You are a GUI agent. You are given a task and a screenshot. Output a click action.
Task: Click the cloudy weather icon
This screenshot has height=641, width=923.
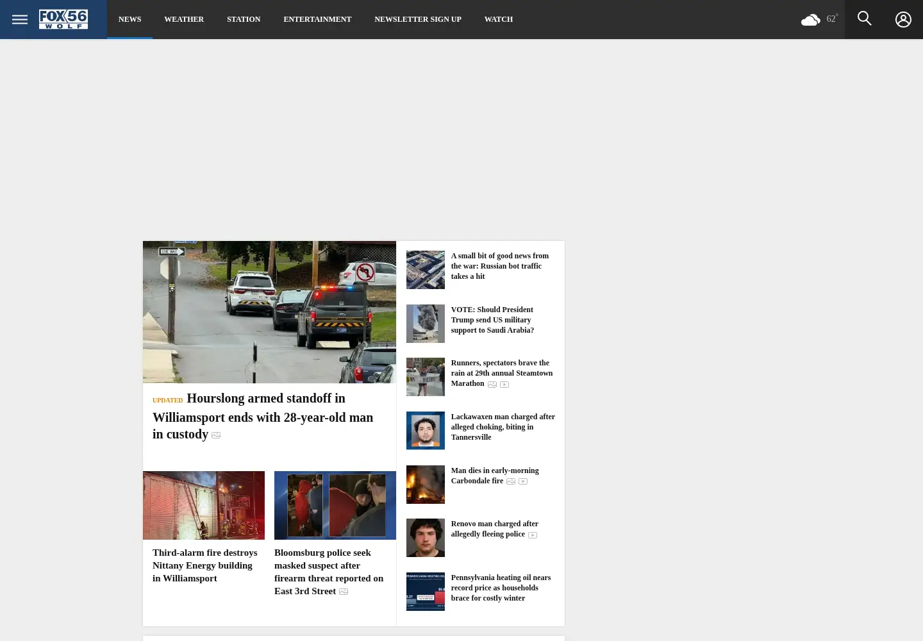(x=811, y=20)
